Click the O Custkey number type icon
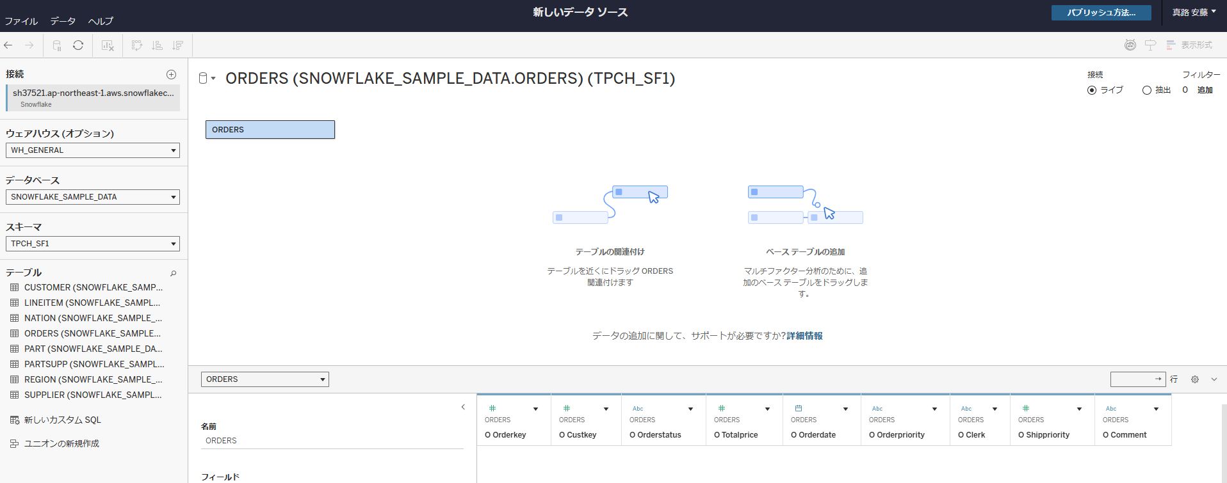The image size is (1227, 483). pos(567,408)
